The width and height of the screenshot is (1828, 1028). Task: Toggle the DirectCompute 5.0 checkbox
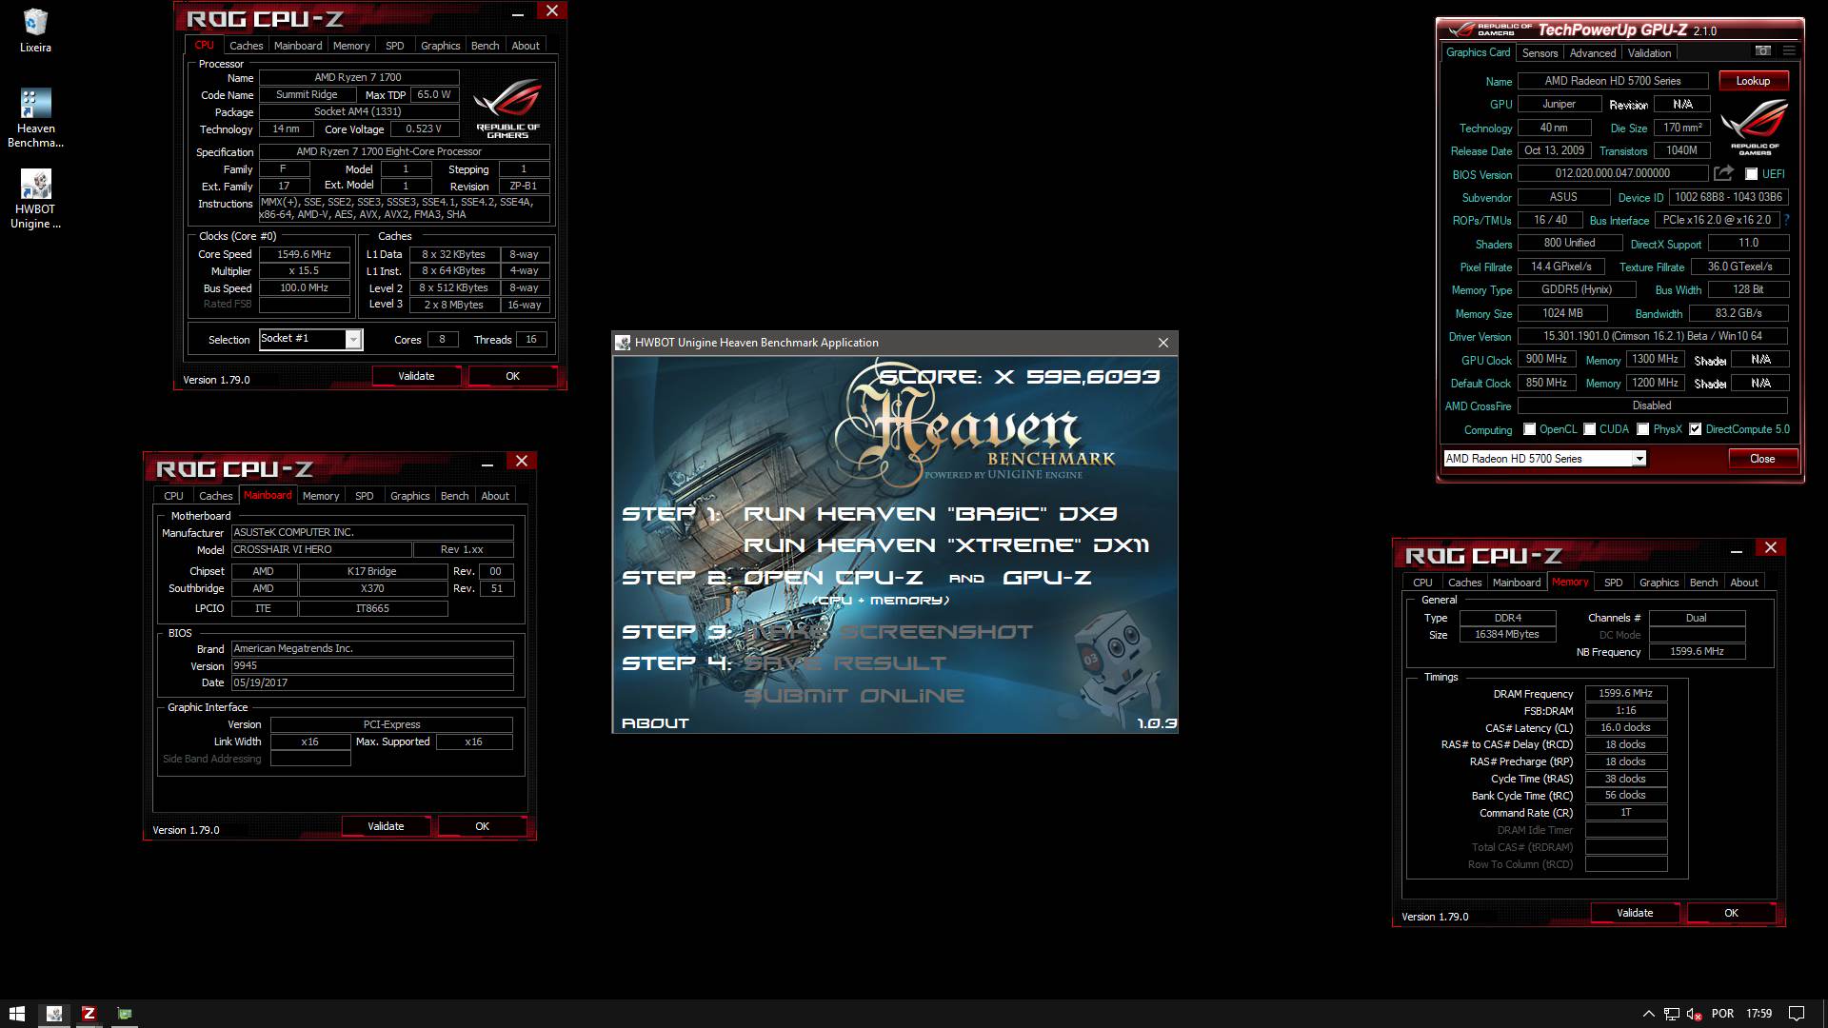tap(1695, 429)
